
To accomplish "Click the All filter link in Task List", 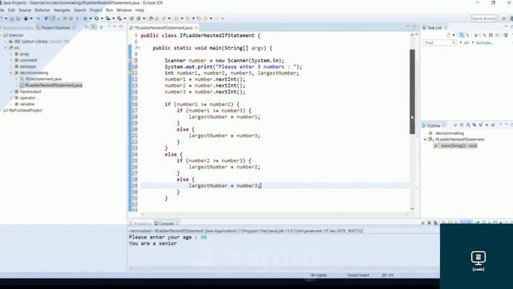I will tap(467, 43).
